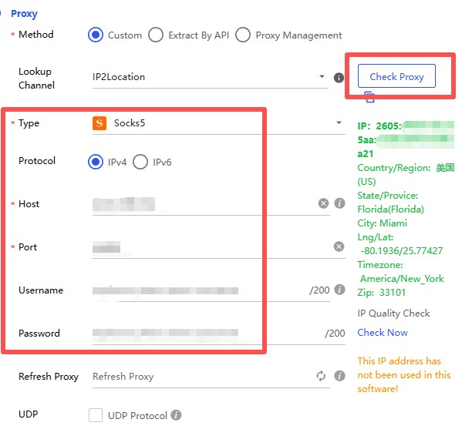The width and height of the screenshot is (472, 446).
Task: Open the UDP Protocol info icon
Action: 176,415
